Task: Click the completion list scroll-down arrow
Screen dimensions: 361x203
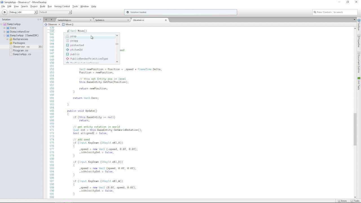Action: click(x=117, y=61)
